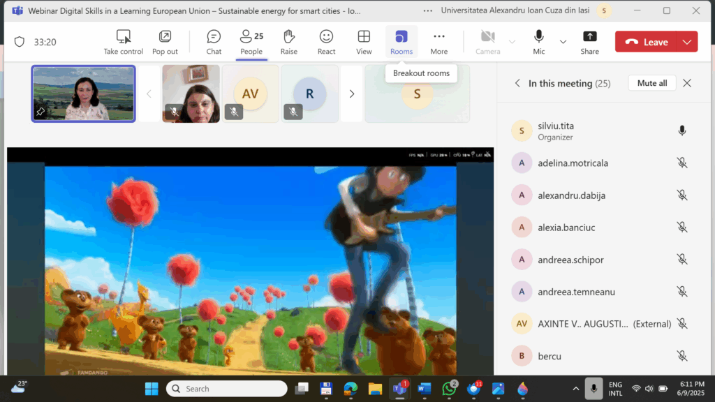Toggle the microphone on or off

tap(538, 42)
